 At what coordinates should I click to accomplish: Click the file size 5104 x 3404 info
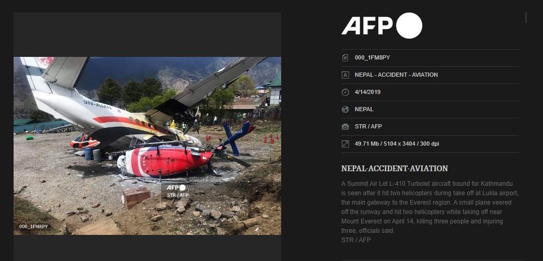(397, 144)
